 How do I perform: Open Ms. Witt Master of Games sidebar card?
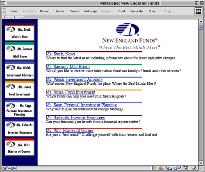[19, 147]
